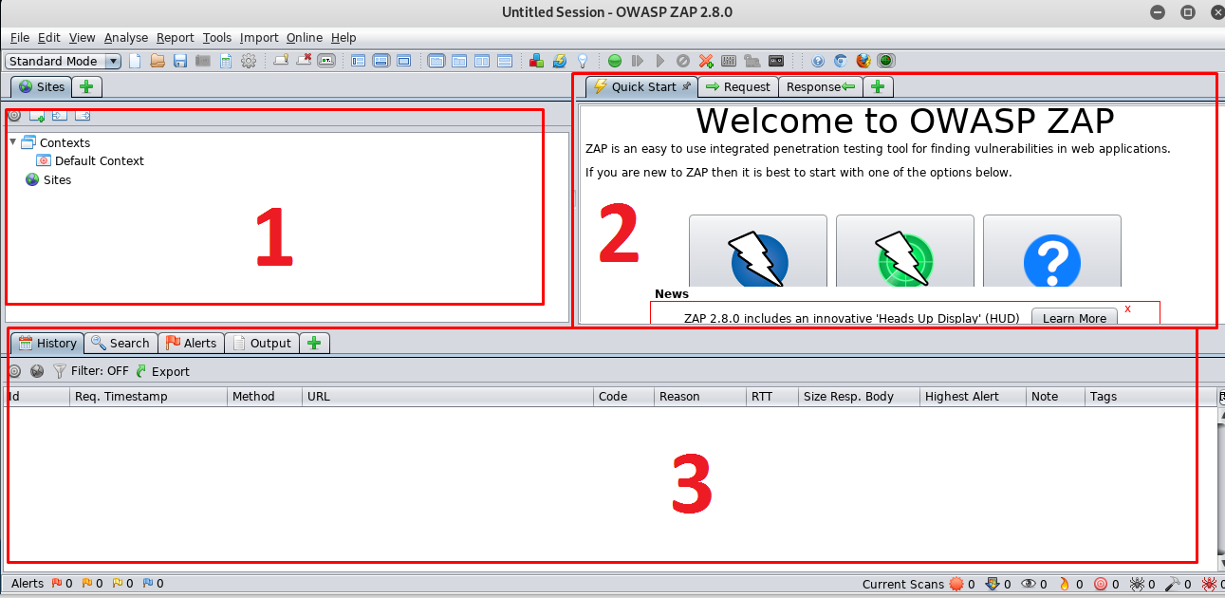
Task: Toggle the green break-on-requests circle
Action: 615,61
